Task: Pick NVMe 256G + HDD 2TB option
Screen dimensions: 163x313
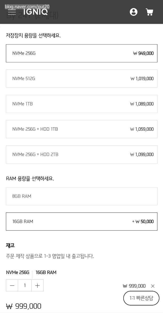Action: [81, 154]
